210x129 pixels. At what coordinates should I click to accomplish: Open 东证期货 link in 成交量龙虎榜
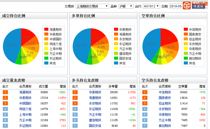pyautogui.click(x=25, y=126)
